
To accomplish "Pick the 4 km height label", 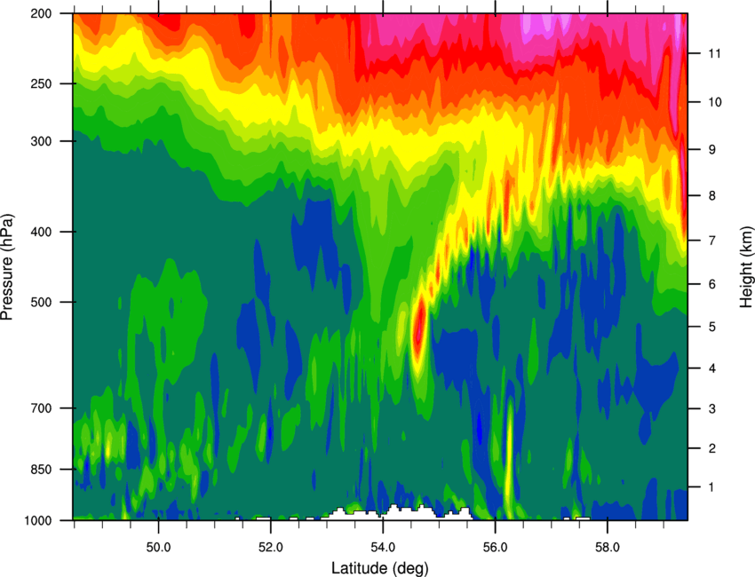I will coord(712,368).
